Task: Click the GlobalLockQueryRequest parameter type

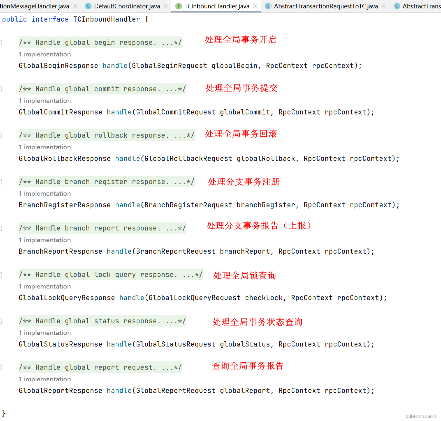Action: [195, 298]
